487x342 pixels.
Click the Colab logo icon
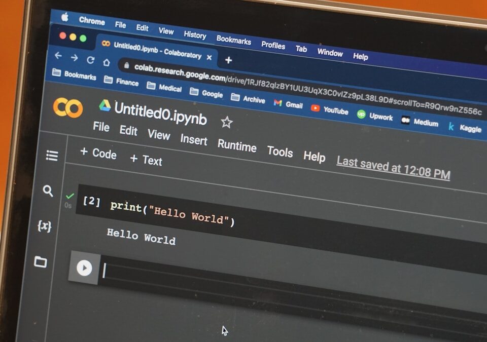point(68,108)
